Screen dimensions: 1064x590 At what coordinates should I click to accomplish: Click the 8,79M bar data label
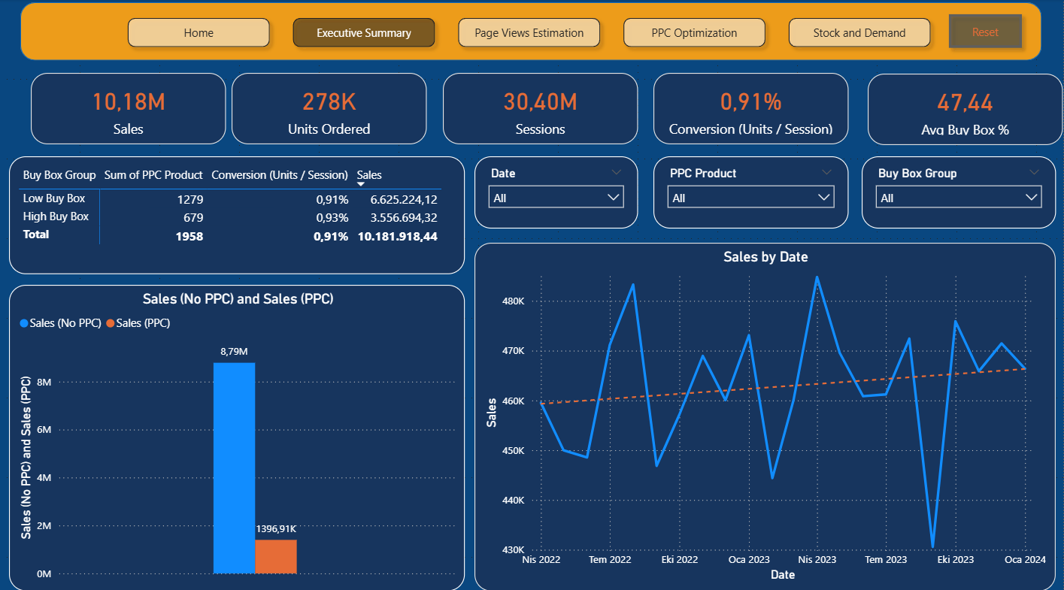[x=235, y=351]
